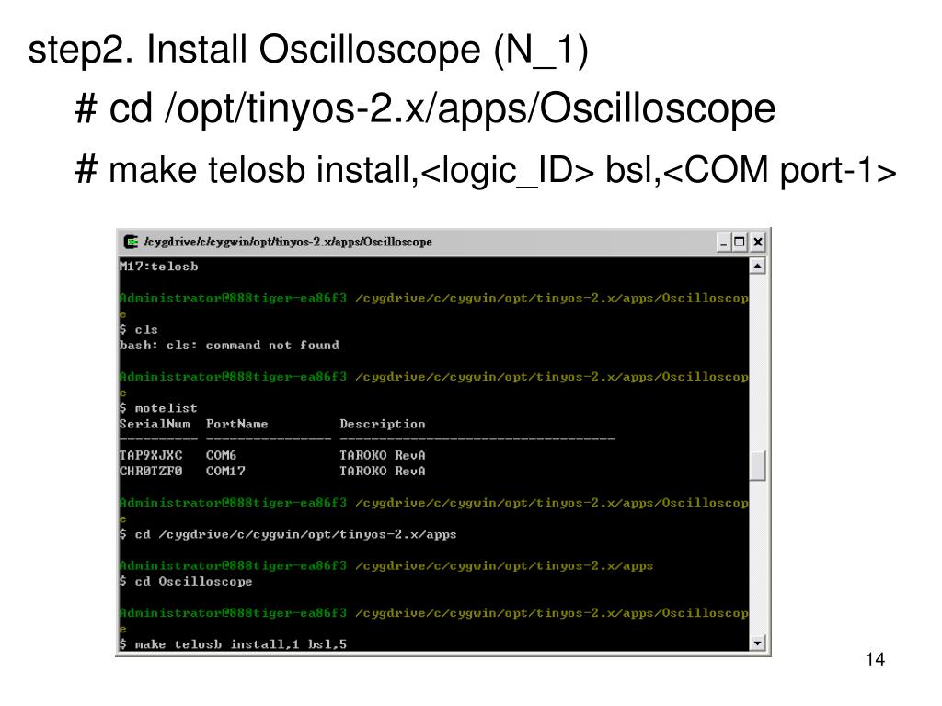Click the slide page number 14
This screenshot has width=942, height=706.
point(876,659)
